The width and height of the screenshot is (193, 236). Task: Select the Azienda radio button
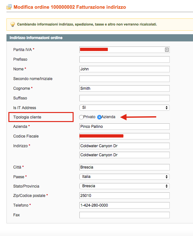tap(99, 117)
